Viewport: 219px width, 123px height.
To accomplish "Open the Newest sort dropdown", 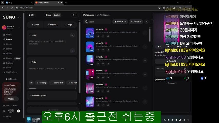I will tap(136, 22).
